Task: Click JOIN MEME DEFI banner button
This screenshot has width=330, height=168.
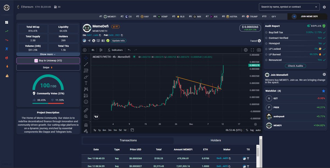Action: click(x=307, y=16)
